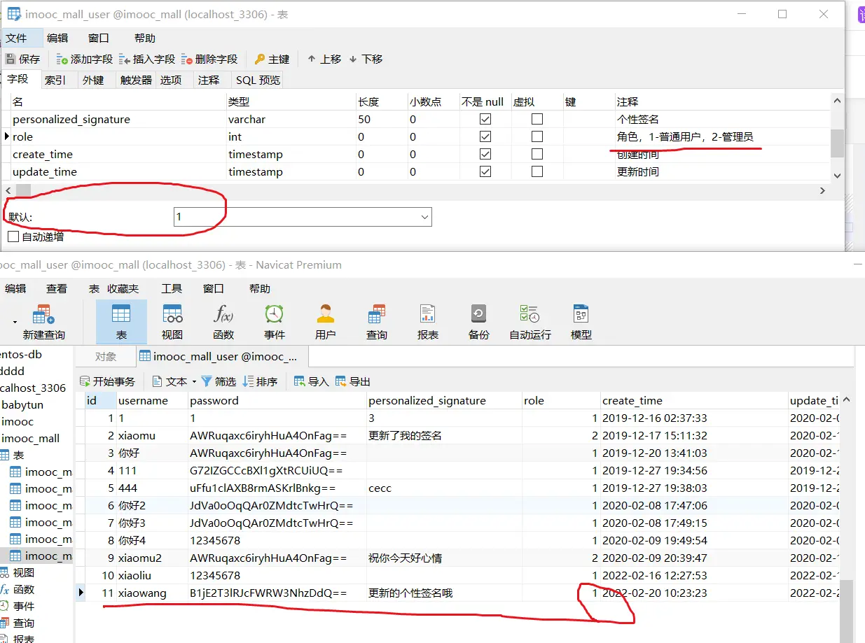The image size is (865, 643).
Task: Switch to SQL Preview (SQL 预览) tab
Action: pos(258,80)
